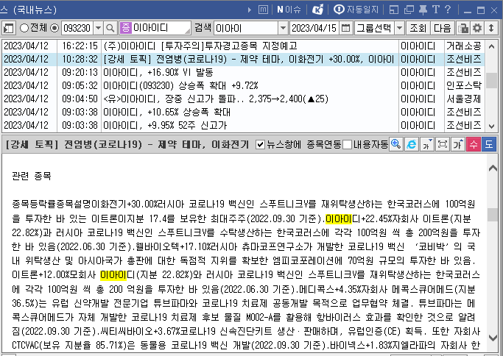This screenshot has width=503, height=356.
Task: Click the 검색 keyword input field
Action: 246,28
